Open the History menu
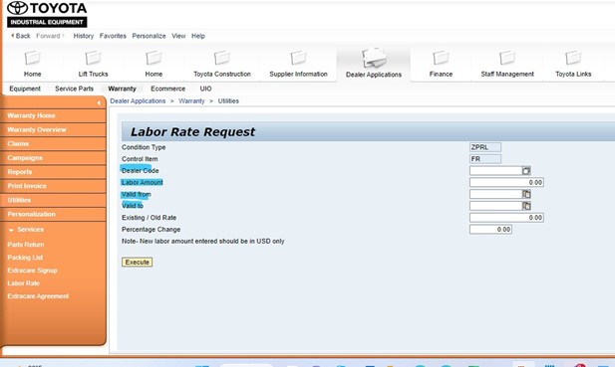615x367 pixels. tap(84, 36)
